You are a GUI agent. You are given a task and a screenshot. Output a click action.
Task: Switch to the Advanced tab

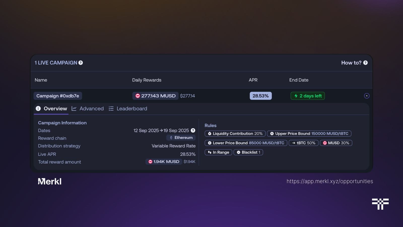pyautogui.click(x=92, y=108)
